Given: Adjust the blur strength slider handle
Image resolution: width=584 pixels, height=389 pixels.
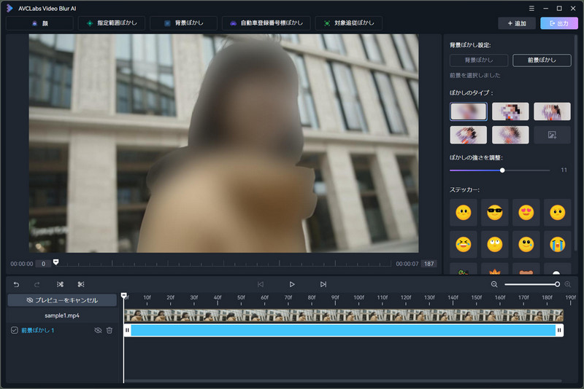Looking at the screenshot, I should tap(502, 170).
